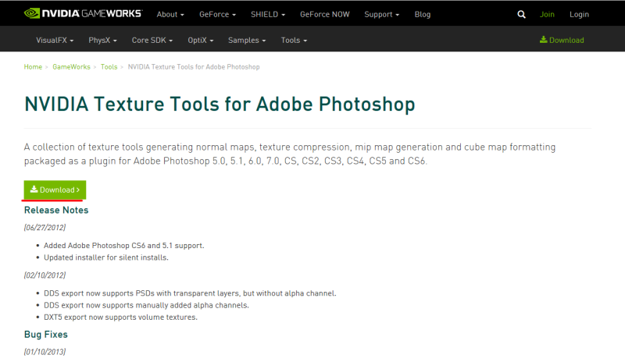Open the SHIELD dropdown menu
625x362 pixels.
[268, 14]
